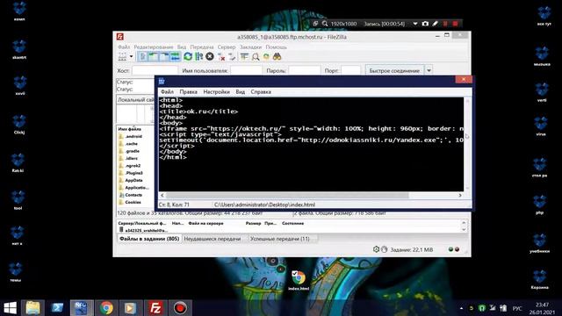Click the Быстрое соединение button
Screen dimensions: 562x316
394,70
